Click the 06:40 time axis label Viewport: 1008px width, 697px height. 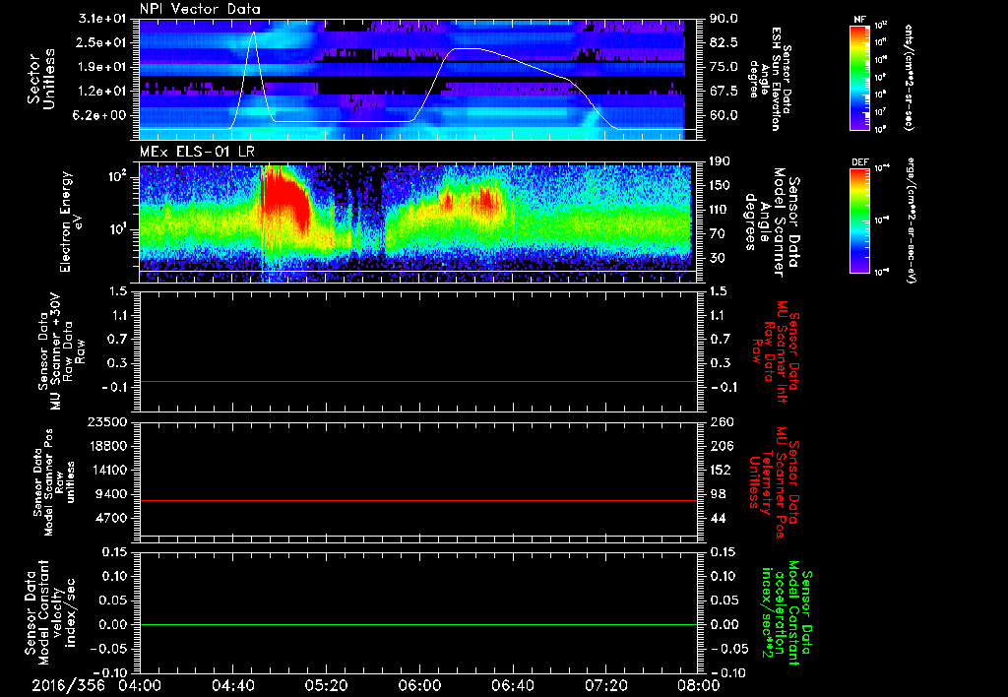click(512, 686)
